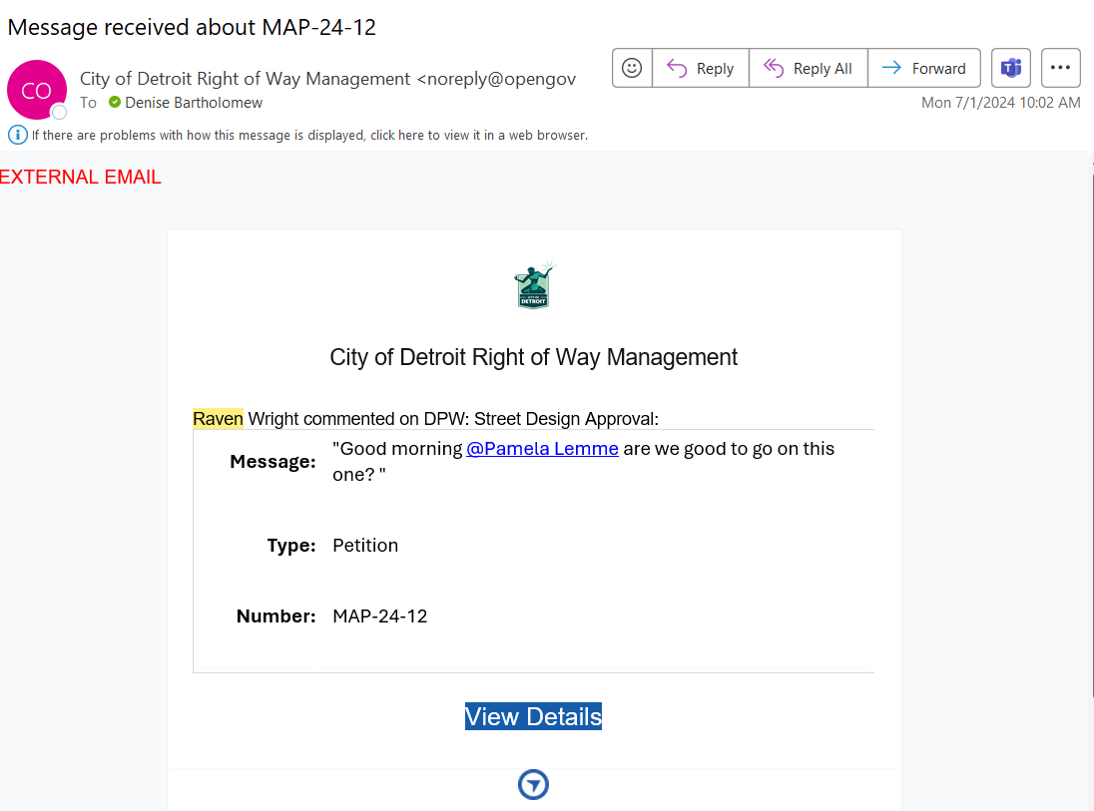
Task: Open the @Pamela Lemme mention link
Action: point(542,449)
